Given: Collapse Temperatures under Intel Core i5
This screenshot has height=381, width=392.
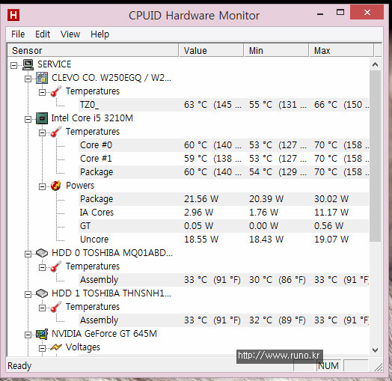Looking at the screenshot, I should click(x=42, y=132).
